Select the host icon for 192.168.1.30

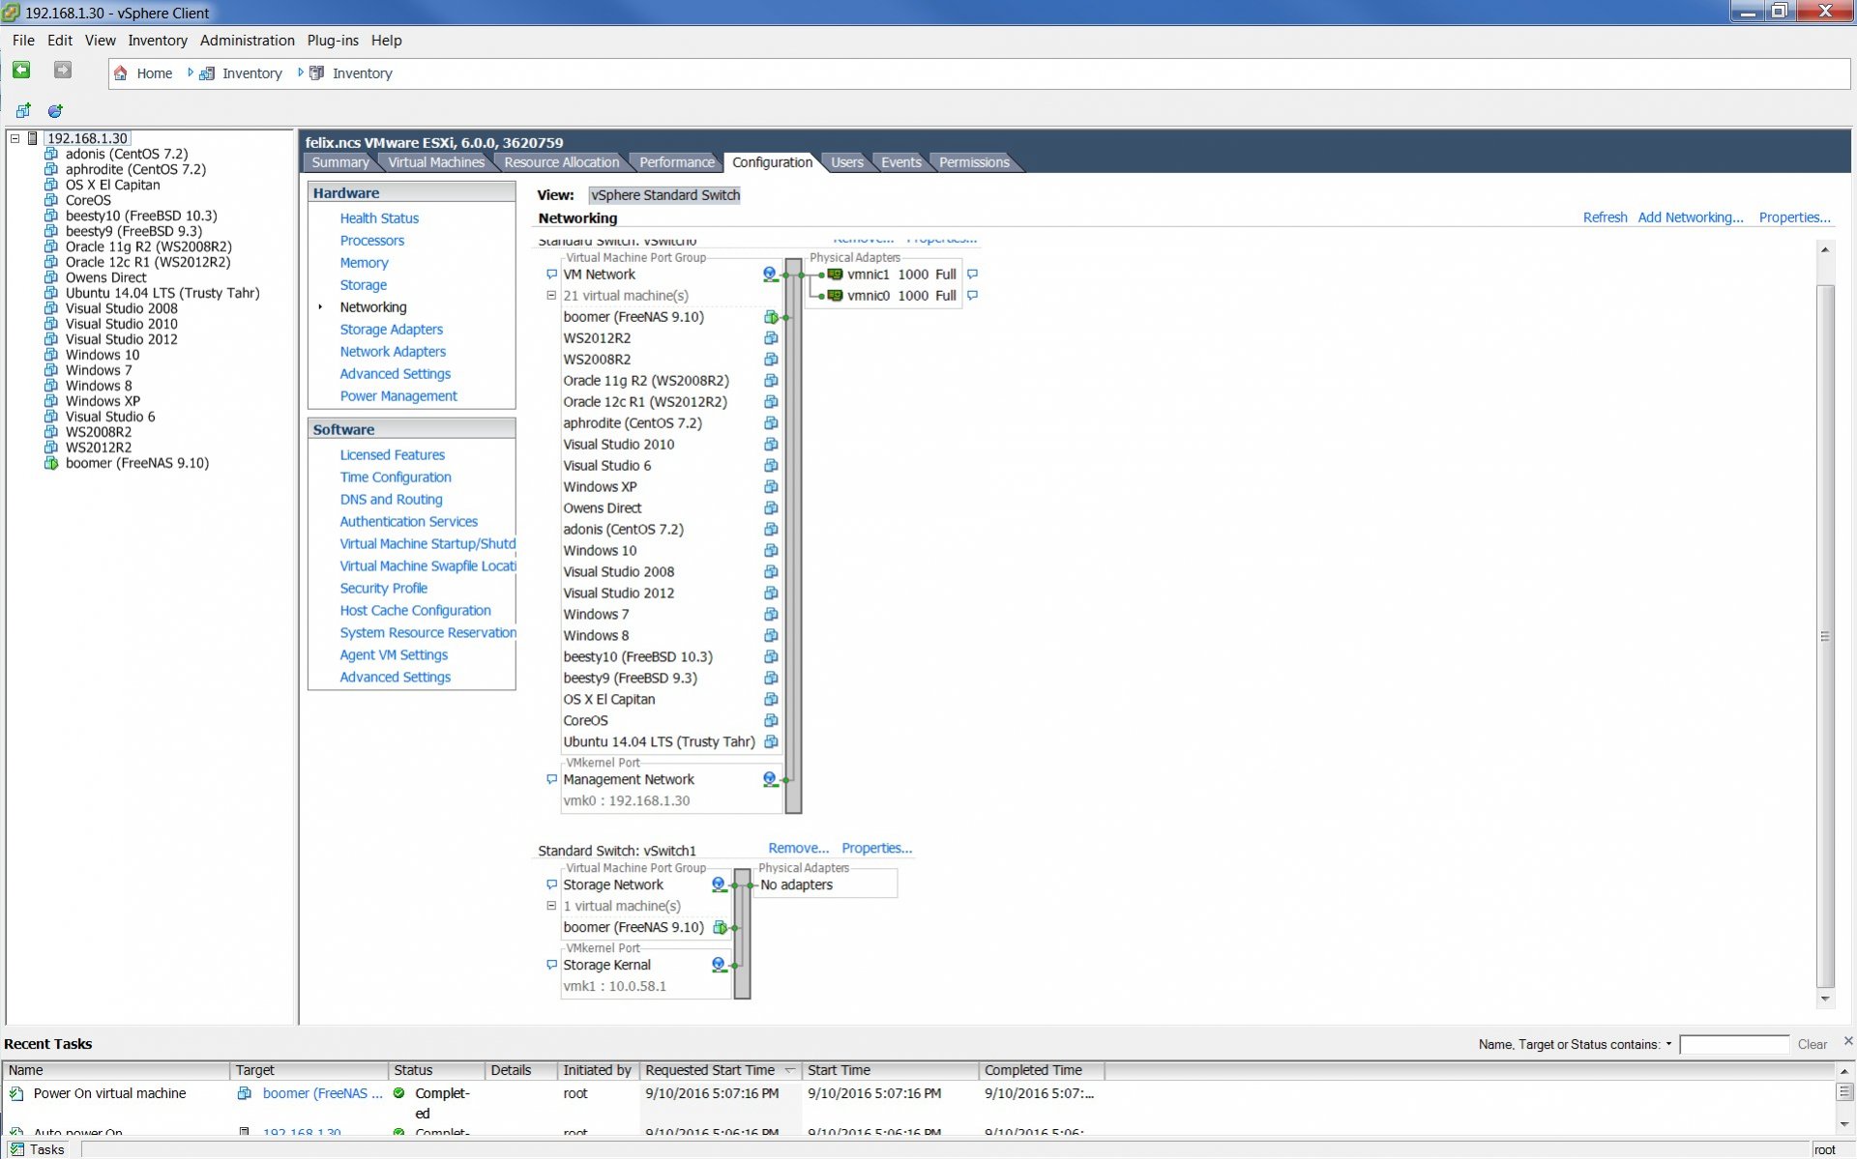(33, 138)
